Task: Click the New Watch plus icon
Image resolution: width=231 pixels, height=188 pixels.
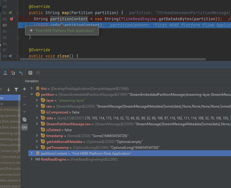Action: (x=24, y=89)
